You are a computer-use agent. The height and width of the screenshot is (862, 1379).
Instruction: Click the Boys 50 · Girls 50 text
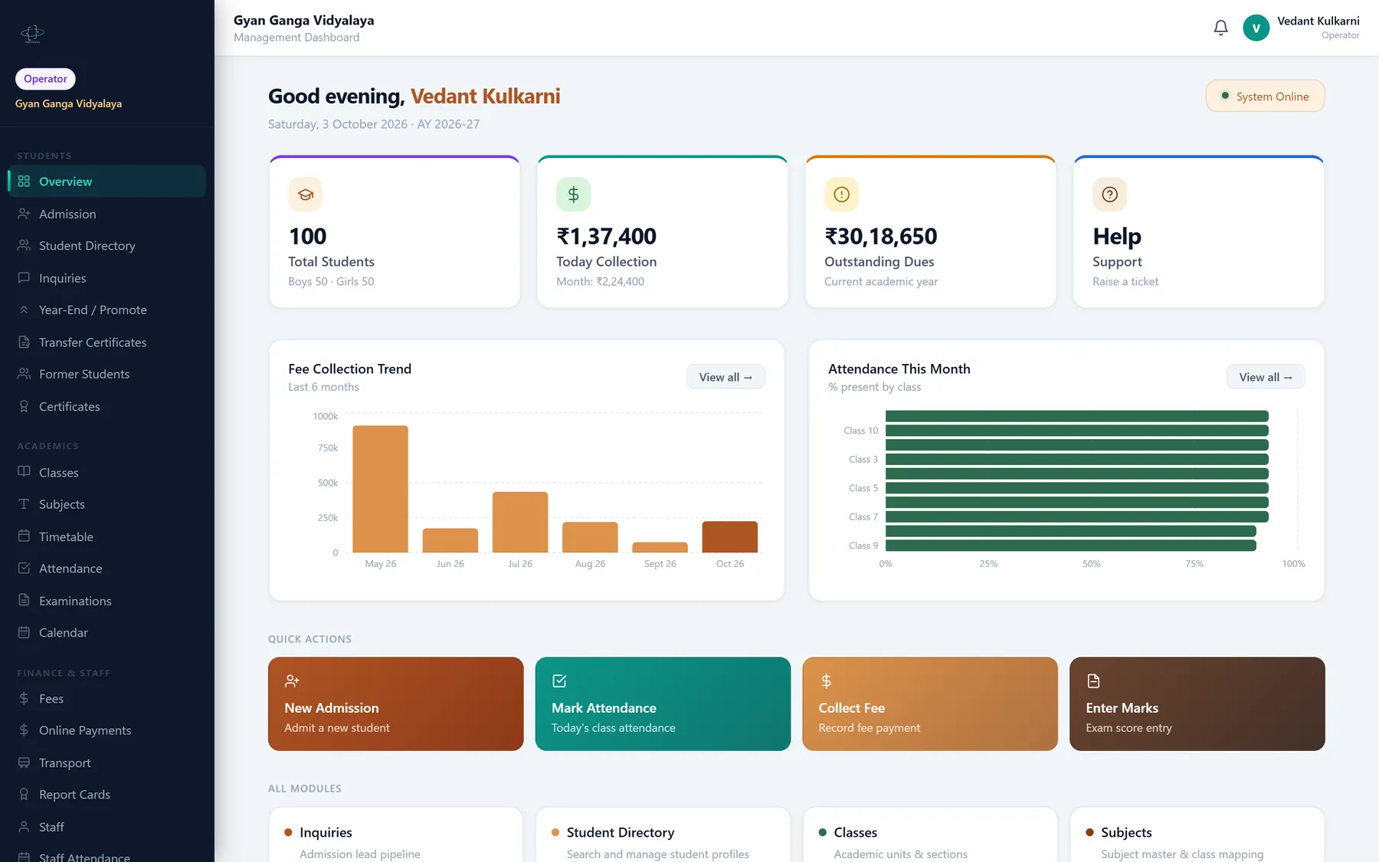[x=331, y=282]
